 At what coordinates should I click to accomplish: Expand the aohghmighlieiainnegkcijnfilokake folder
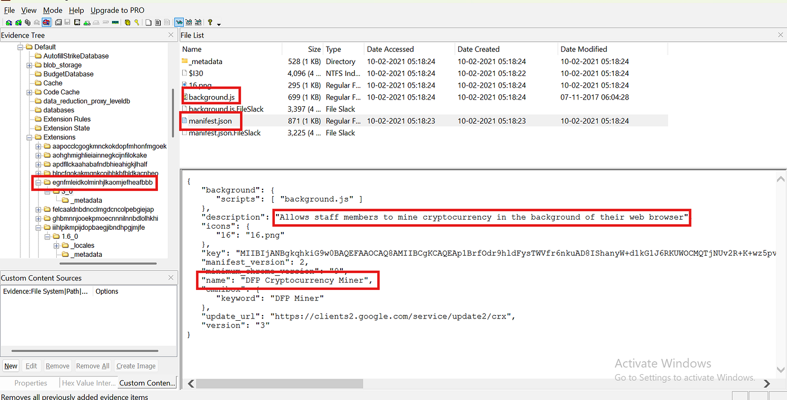(39, 155)
